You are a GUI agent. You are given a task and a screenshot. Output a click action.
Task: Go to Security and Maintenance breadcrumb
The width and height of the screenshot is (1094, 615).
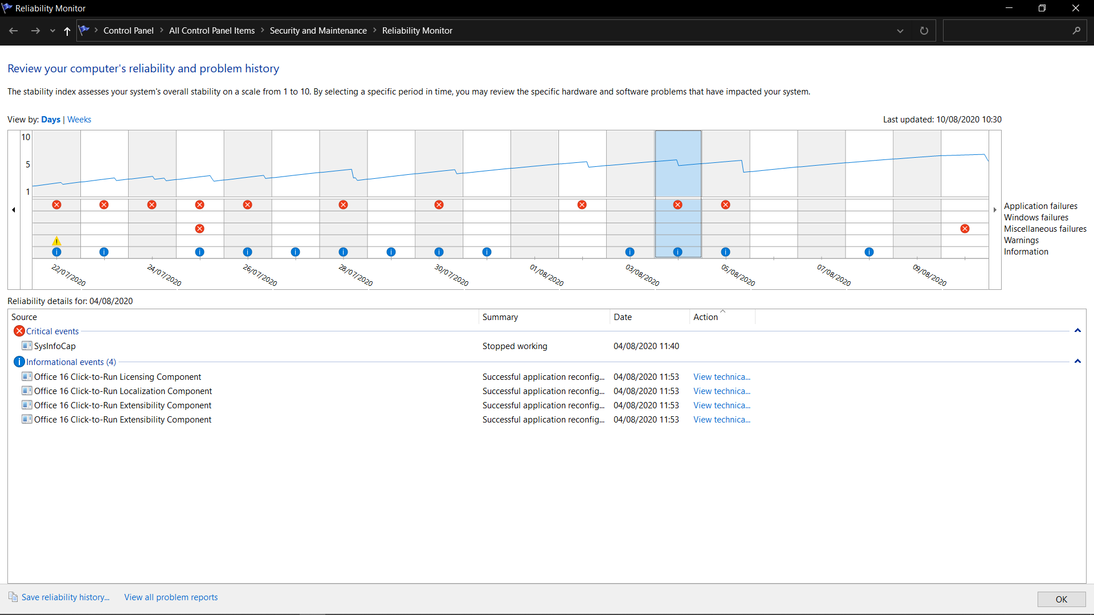click(x=318, y=31)
